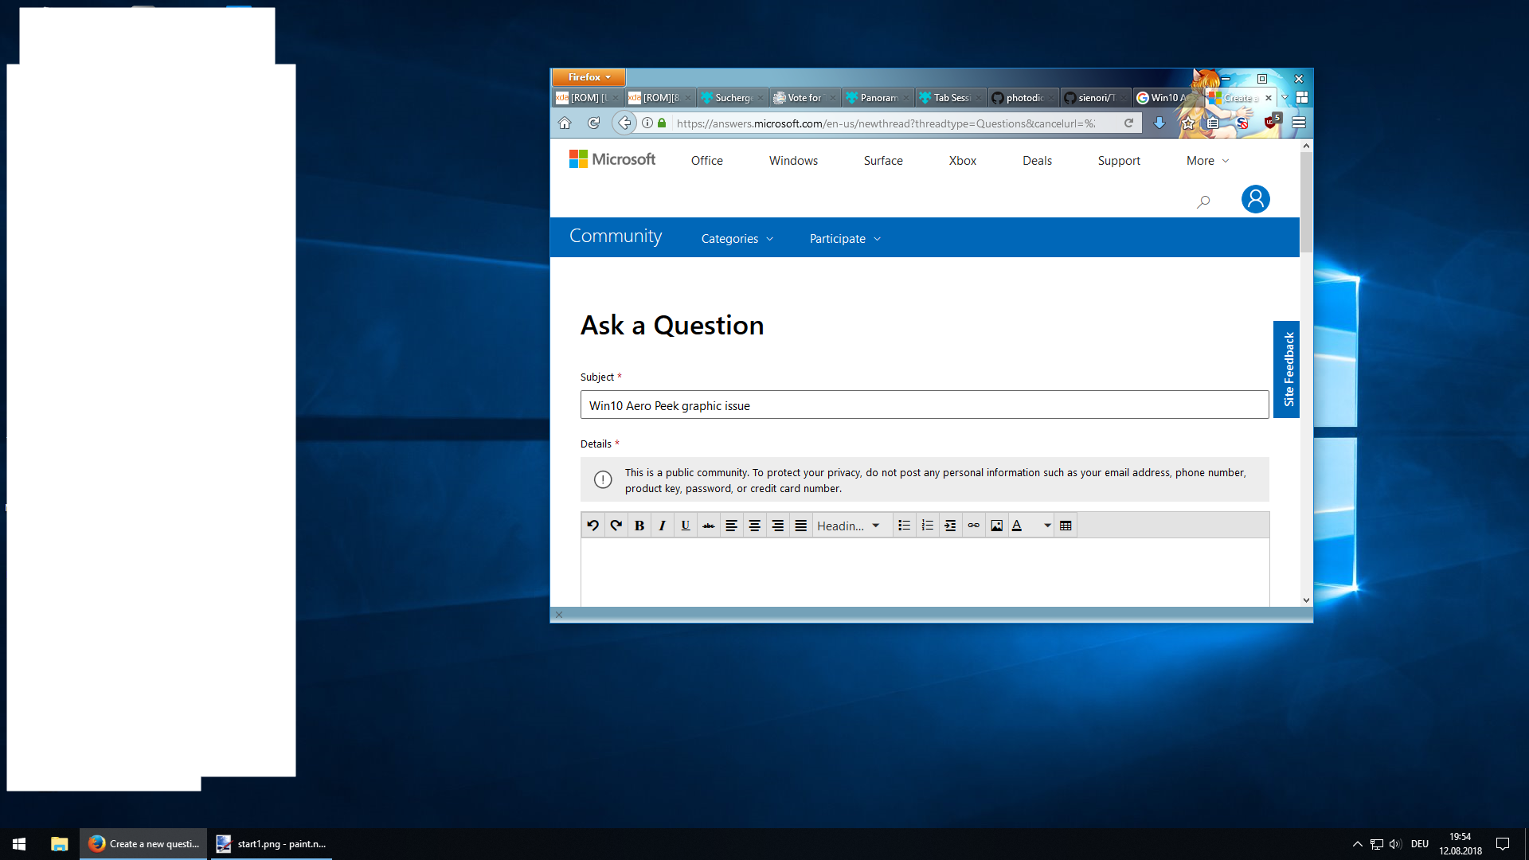Open the Site Feedback side tab
This screenshot has width=1529, height=860.
pos(1286,369)
